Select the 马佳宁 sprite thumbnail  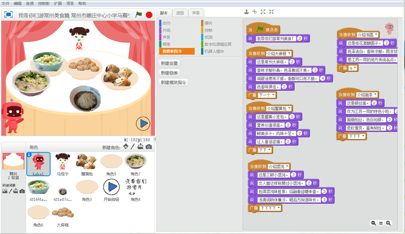(63, 164)
